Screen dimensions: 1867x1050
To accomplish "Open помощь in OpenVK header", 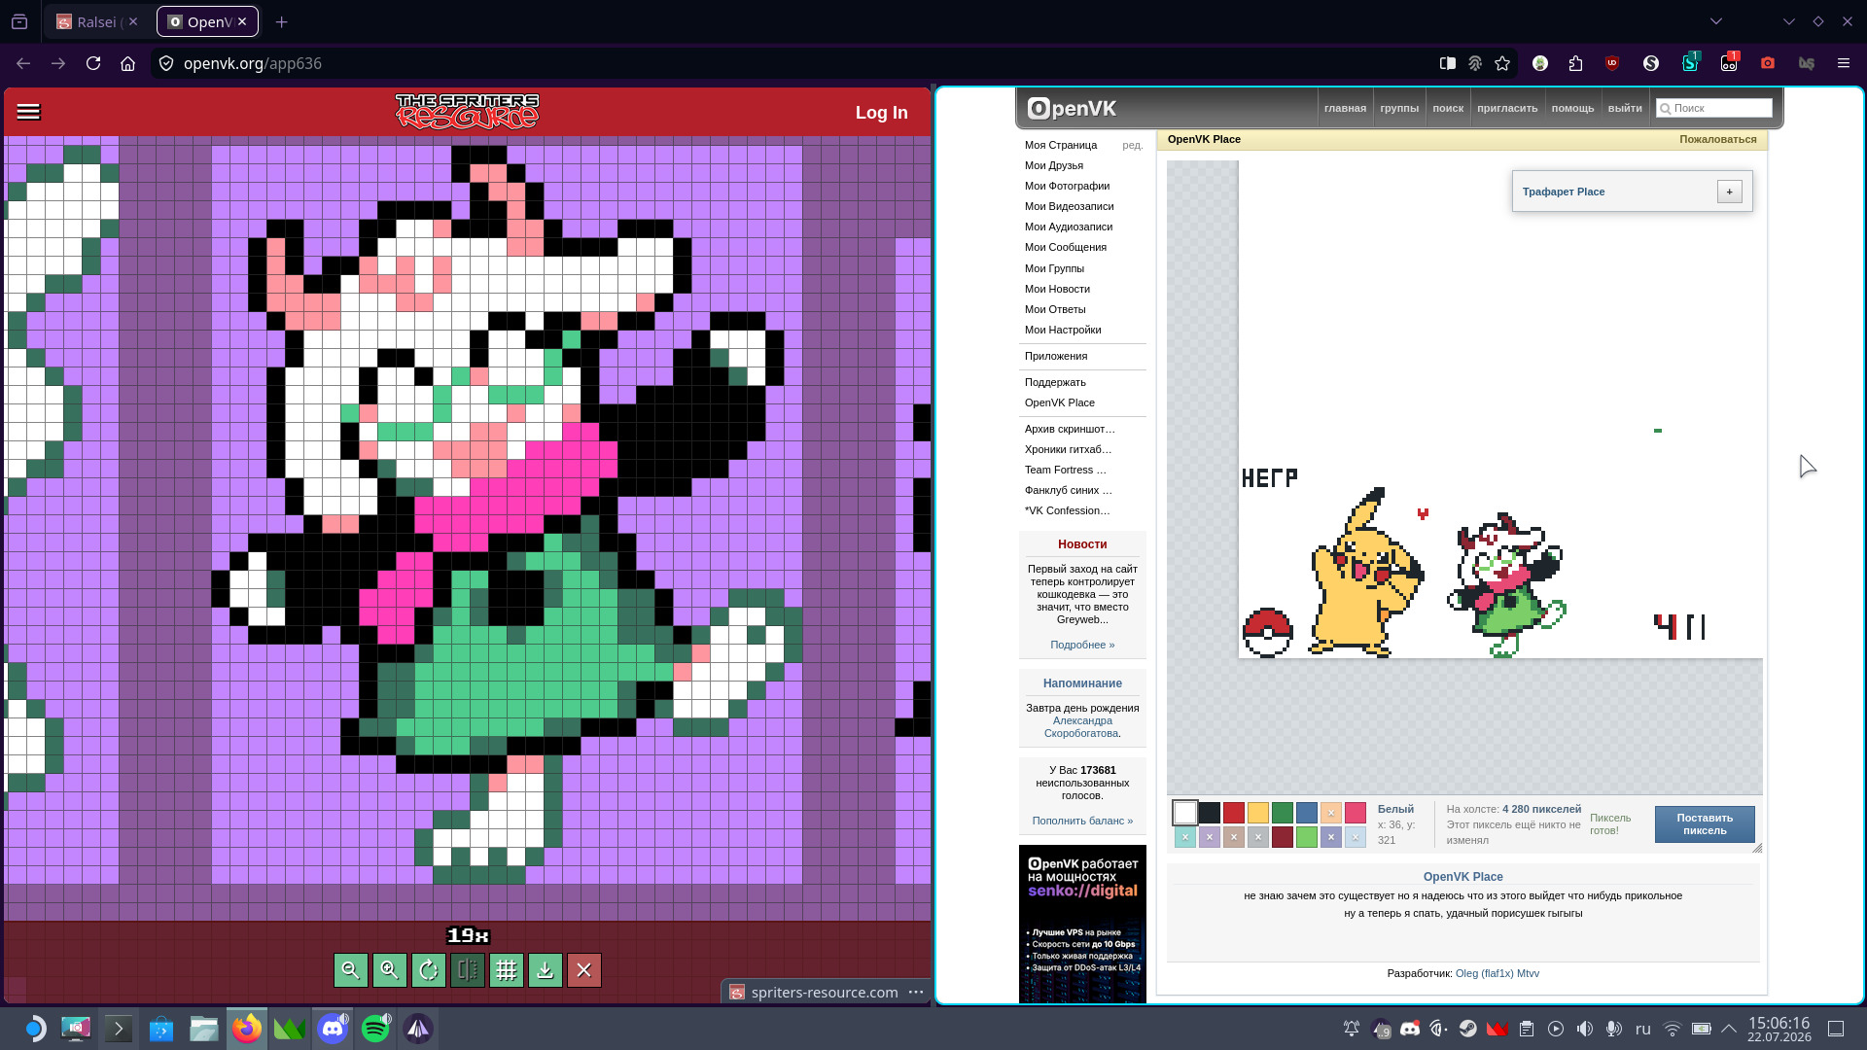I will pyautogui.click(x=1572, y=108).
